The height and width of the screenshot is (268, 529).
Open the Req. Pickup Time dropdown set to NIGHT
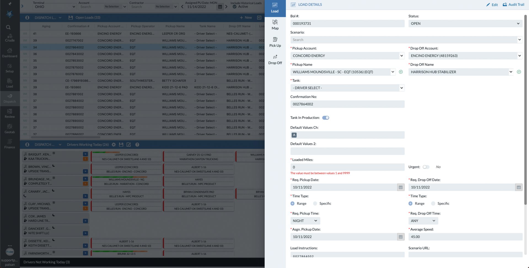tap(305, 220)
